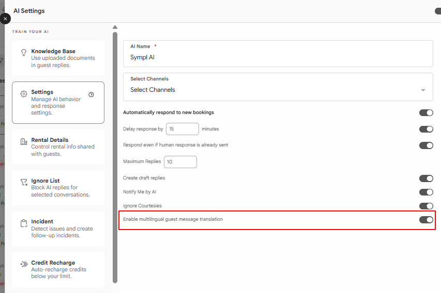Click the Ignore List filter icon

coord(24,183)
